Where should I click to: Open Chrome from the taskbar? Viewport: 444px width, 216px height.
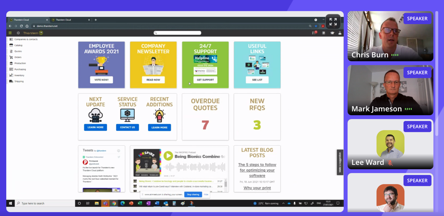114,203
